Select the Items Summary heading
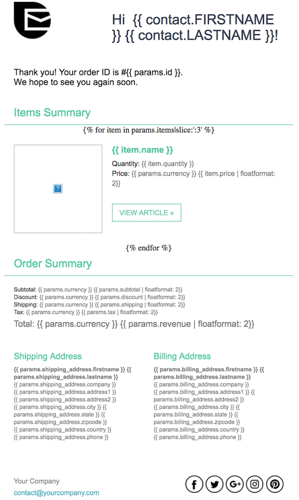The height and width of the screenshot is (500, 299). click(x=53, y=112)
